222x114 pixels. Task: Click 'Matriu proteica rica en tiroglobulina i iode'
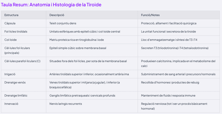(x=79, y=40)
